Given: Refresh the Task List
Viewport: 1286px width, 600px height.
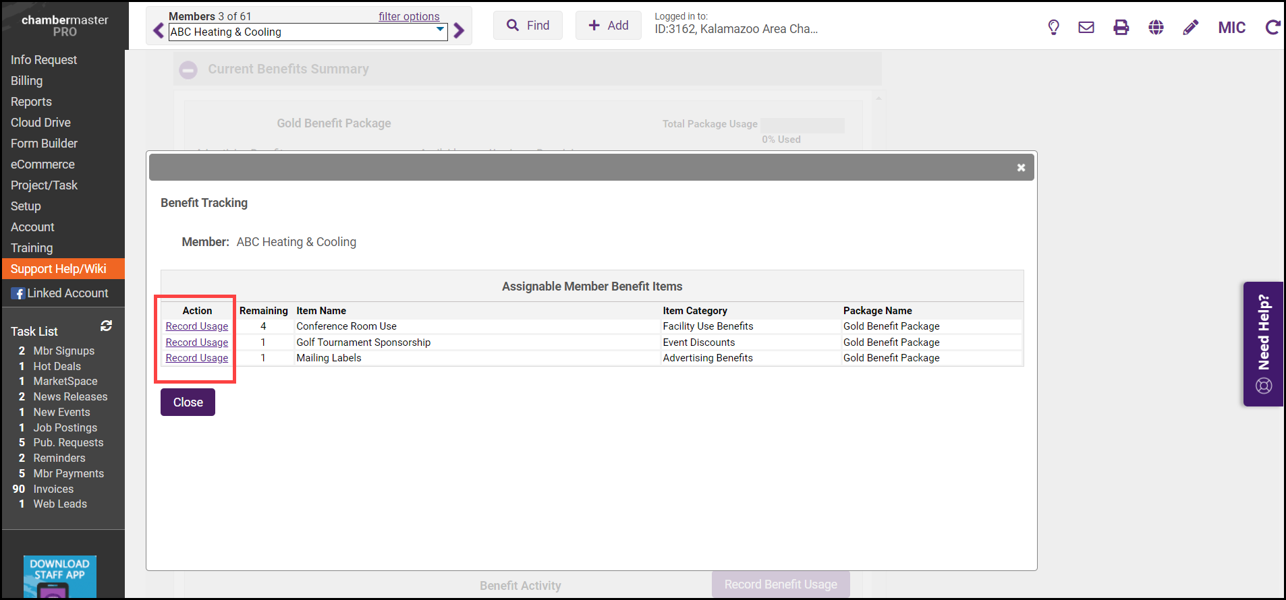Looking at the screenshot, I should pyautogui.click(x=106, y=326).
